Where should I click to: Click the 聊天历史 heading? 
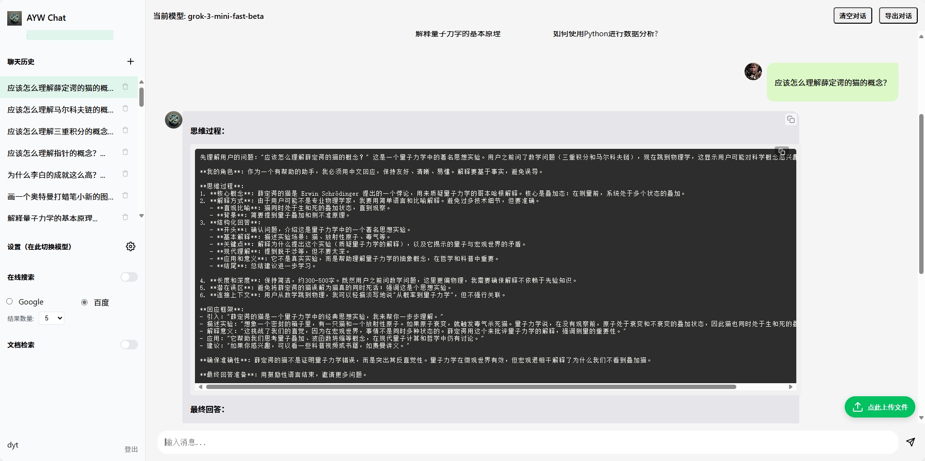(21, 62)
